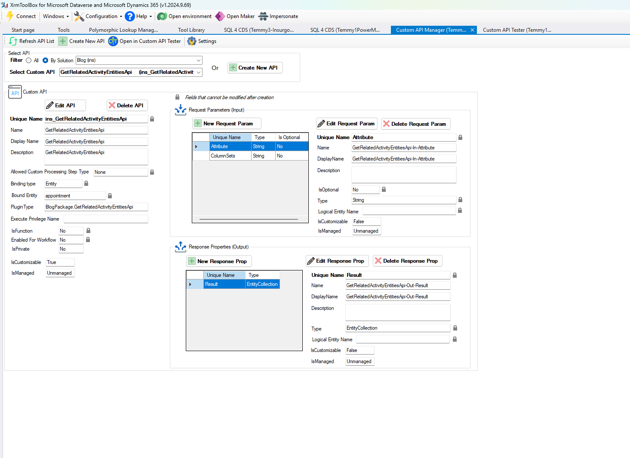Close the Custom API Manager tab
The width and height of the screenshot is (630, 458).
click(472, 30)
